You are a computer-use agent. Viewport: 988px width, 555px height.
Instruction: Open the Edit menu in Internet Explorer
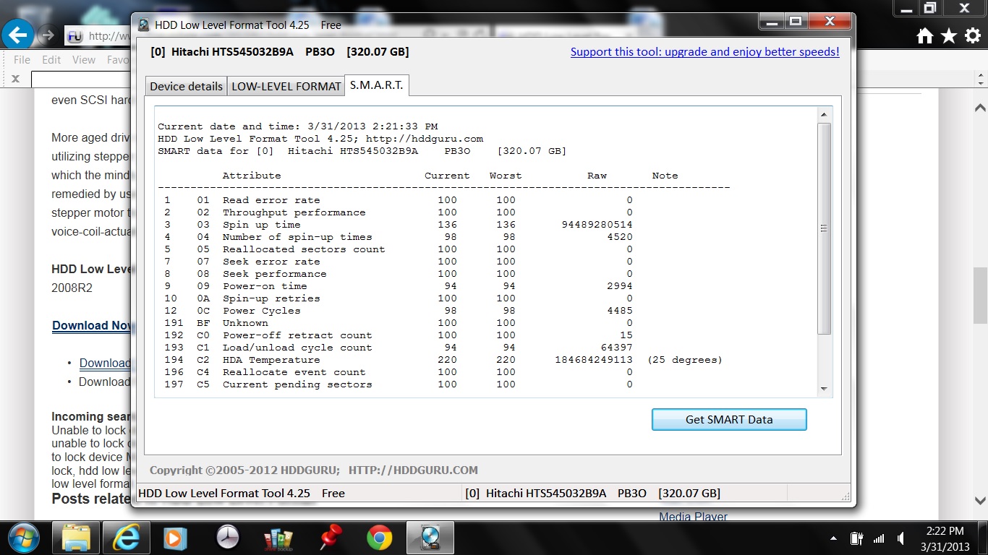point(51,60)
